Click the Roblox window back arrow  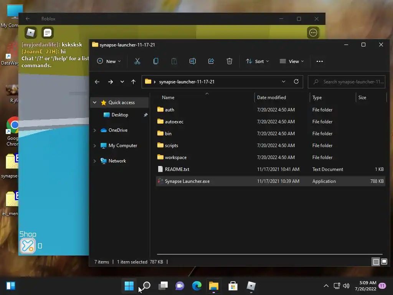pos(28,19)
